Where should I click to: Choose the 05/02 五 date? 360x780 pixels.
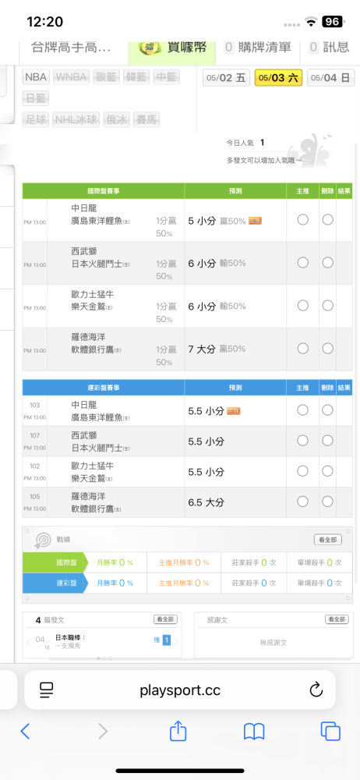[x=226, y=77]
